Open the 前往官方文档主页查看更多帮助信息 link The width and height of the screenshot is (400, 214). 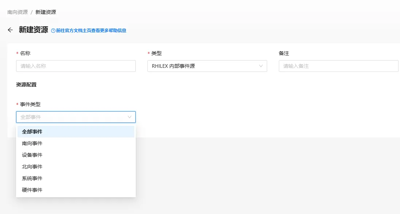pyautogui.click(x=91, y=31)
